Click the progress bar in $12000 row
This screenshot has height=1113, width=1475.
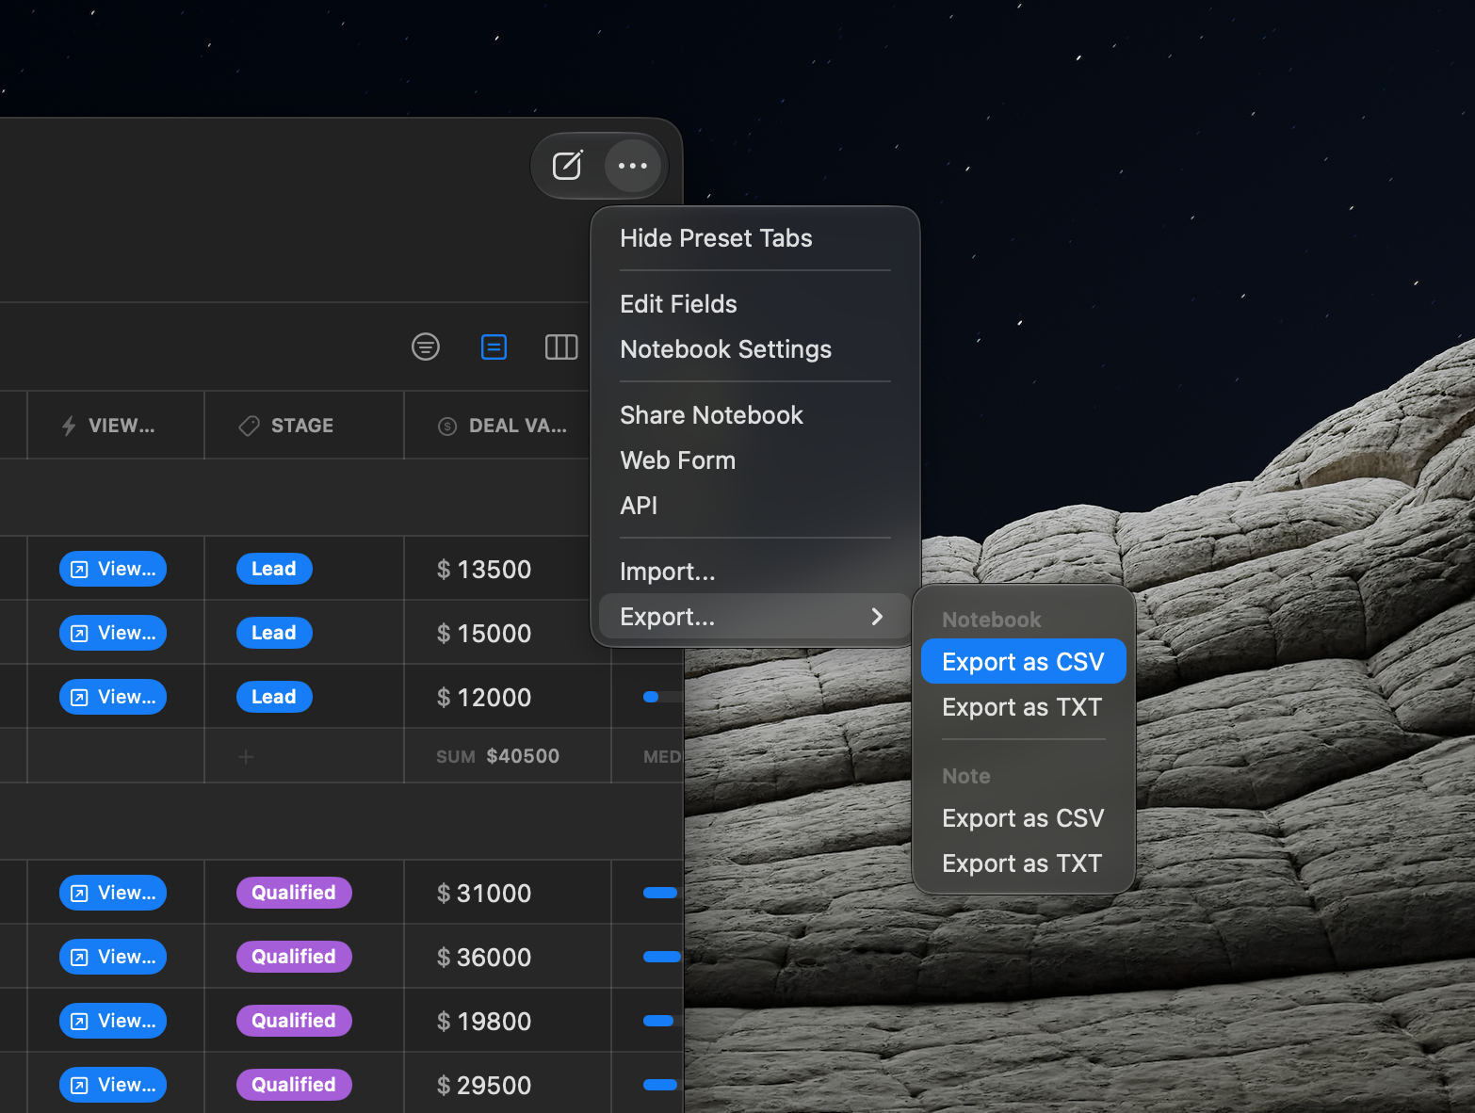coord(663,697)
